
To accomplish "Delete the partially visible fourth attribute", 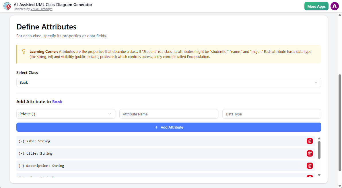I will pos(310,177).
